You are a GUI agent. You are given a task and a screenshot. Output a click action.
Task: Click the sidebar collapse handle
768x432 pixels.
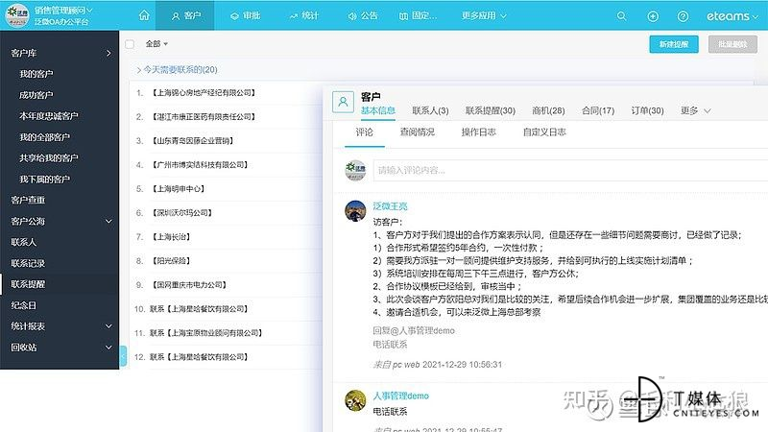tap(123, 356)
